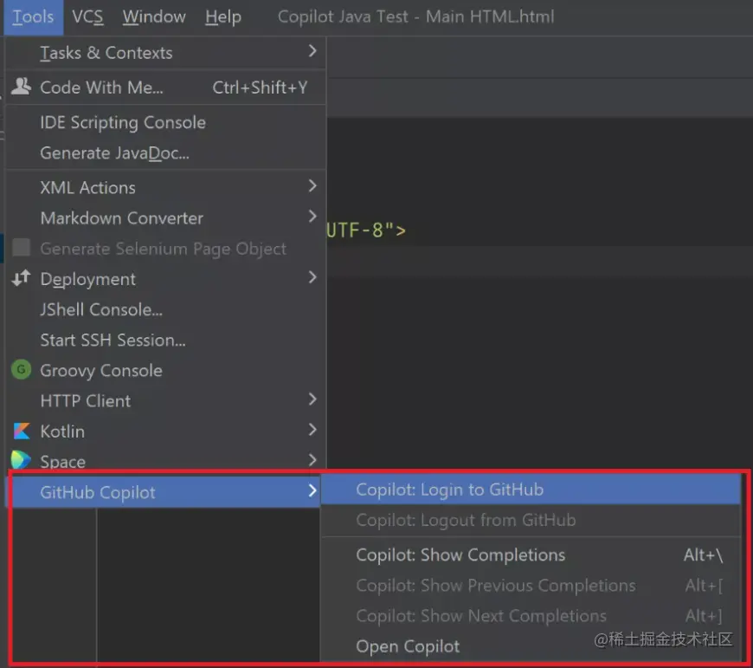Image resolution: width=753 pixels, height=668 pixels.
Task: Expand the XML Actions submenu arrow
Action: 312,186
